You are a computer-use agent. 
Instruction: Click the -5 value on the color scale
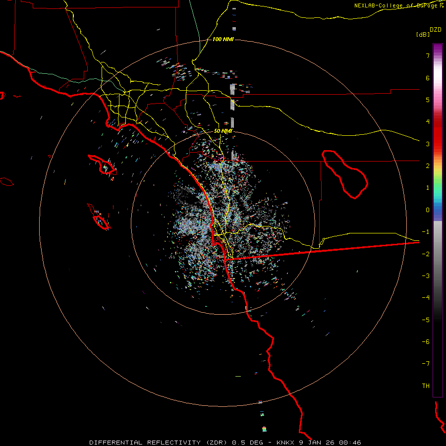426,320
